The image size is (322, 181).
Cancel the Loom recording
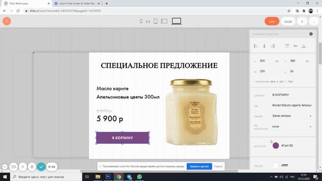pyautogui.click(x=23, y=166)
